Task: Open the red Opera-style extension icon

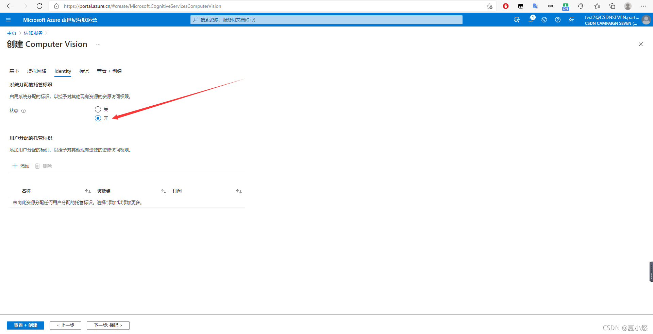Action: click(506, 6)
